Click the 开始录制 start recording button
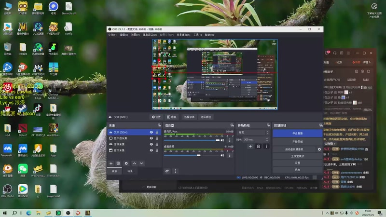Image resolution: width=386 pixels, height=217 pixels. pyautogui.click(x=297, y=142)
